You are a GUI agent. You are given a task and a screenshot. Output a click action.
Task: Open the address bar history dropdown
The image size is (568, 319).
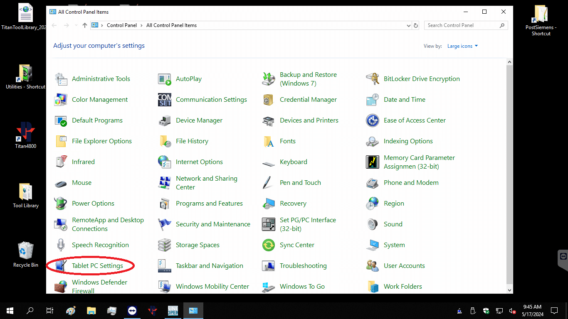tap(408, 25)
